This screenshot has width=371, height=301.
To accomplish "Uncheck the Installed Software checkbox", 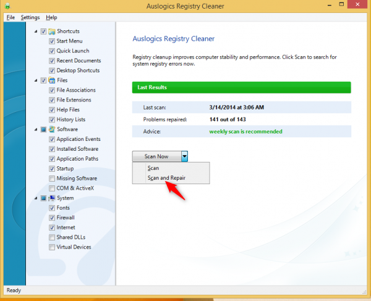I will (x=52, y=149).
